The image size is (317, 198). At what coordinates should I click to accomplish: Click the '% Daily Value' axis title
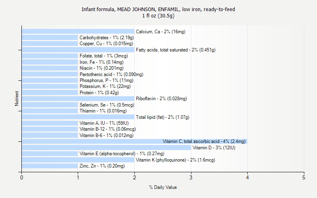point(163,187)
